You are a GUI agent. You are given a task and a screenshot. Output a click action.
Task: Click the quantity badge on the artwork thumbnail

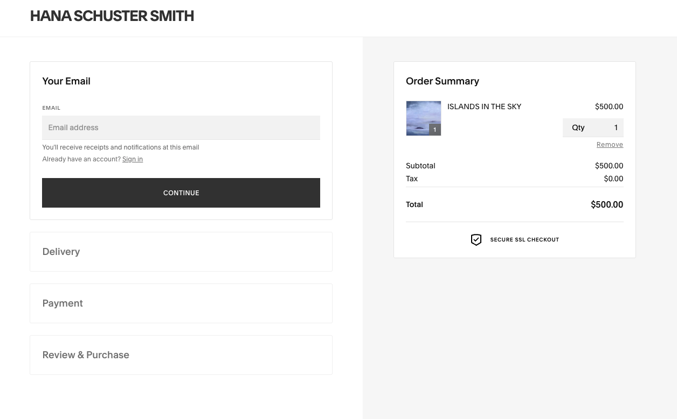coord(434,130)
